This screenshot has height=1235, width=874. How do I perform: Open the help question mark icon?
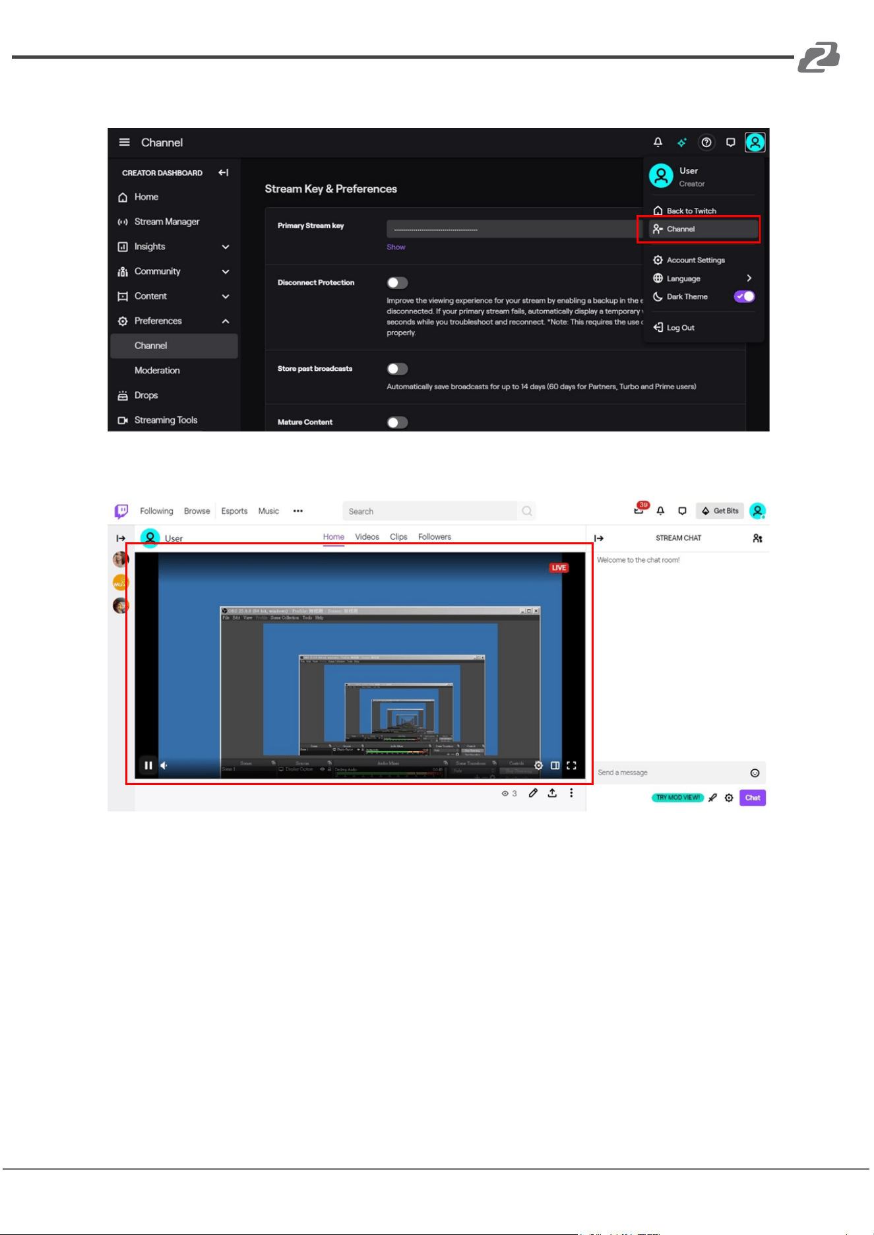point(706,142)
